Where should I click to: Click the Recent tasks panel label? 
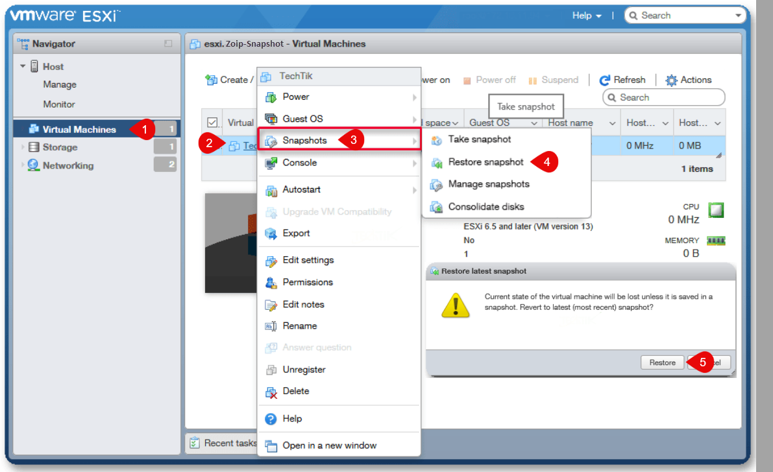[230, 443]
